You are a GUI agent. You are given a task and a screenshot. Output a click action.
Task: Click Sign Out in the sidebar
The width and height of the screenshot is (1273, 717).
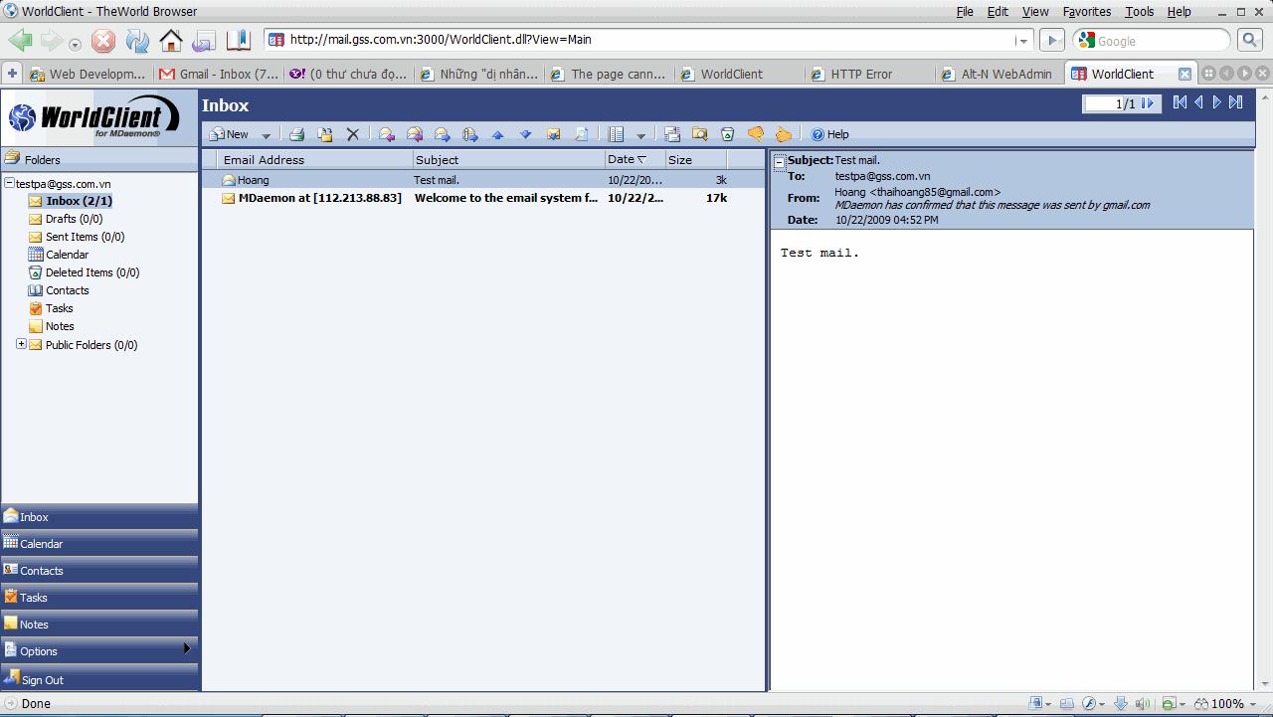point(99,679)
